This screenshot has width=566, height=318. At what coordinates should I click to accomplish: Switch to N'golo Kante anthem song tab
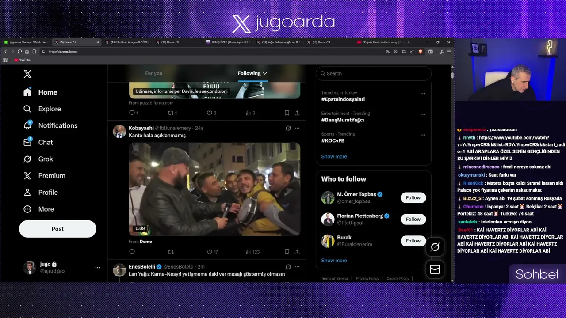point(379,42)
